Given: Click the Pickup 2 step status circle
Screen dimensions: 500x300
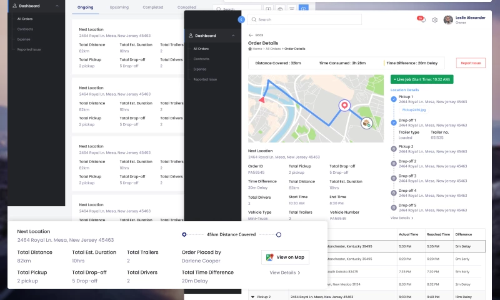Looking at the screenshot, I should tap(393, 149).
